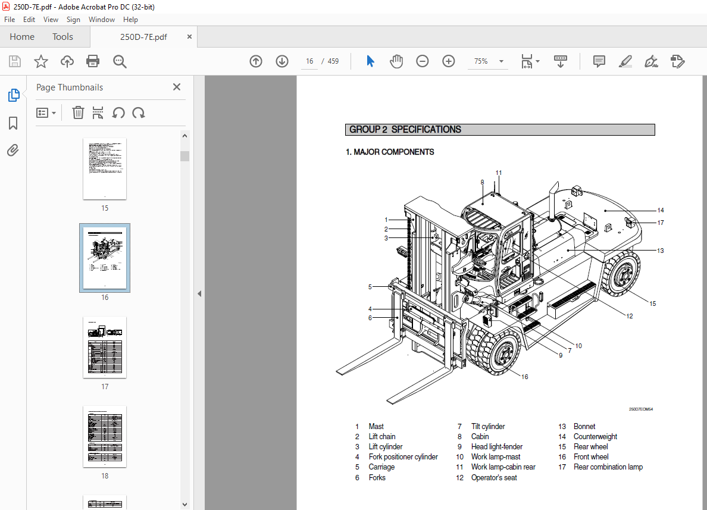Rotate pages clockwise in thumbnails panel
The width and height of the screenshot is (707, 510).
point(139,112)
